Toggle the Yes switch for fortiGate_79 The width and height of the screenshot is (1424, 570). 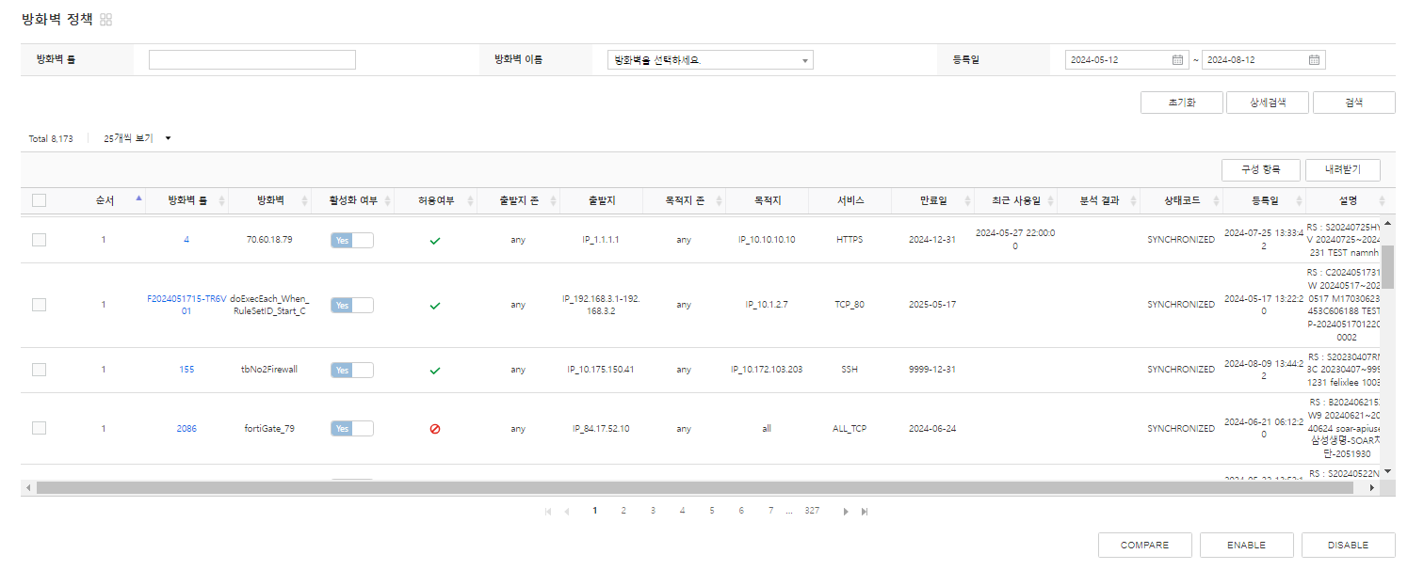click(x=352, y=429)
